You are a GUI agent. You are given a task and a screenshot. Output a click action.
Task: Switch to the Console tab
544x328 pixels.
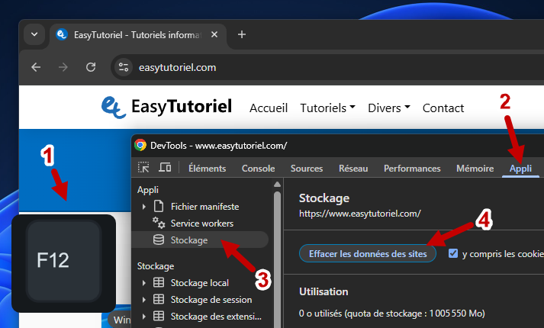click(258, 169)
